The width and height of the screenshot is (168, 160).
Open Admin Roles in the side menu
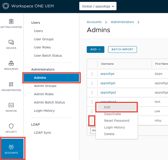coord(44,94)
